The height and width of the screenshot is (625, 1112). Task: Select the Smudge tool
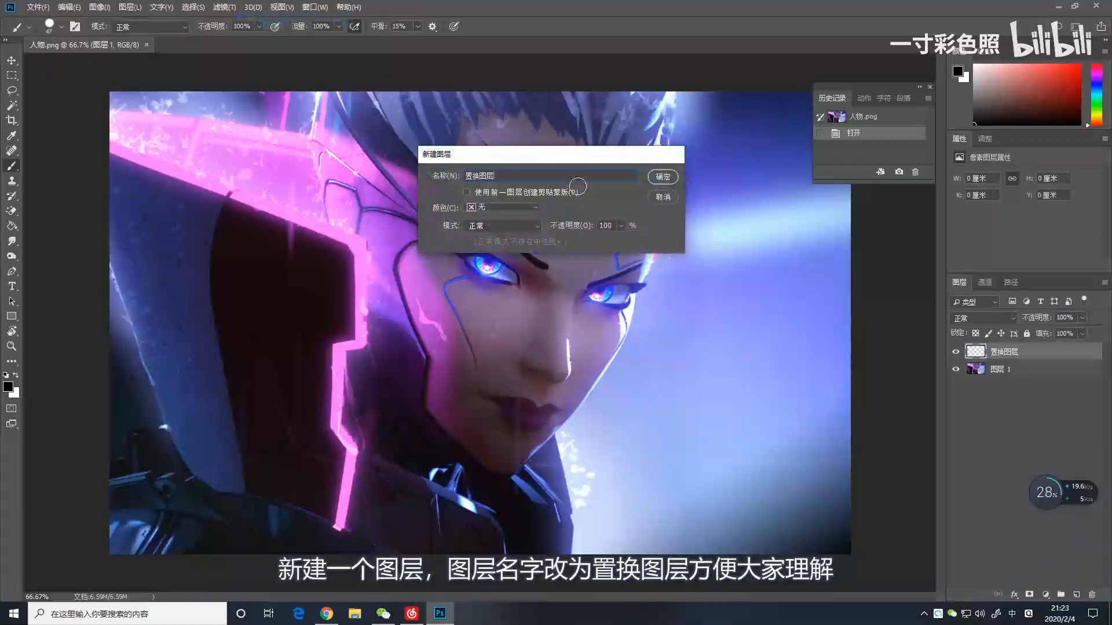[x=12, y=241]
